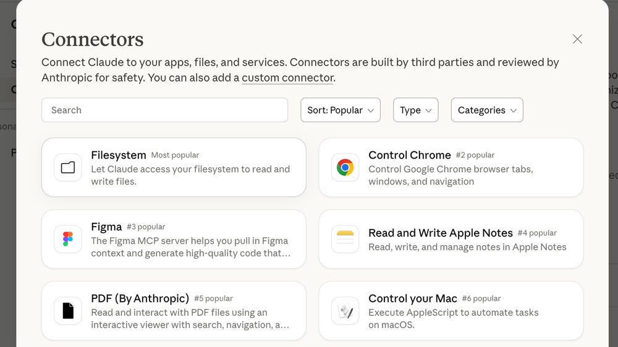Click 'The Figma MCP server helps' description
This screenshot has height=347, width=618.
(191, 247)
